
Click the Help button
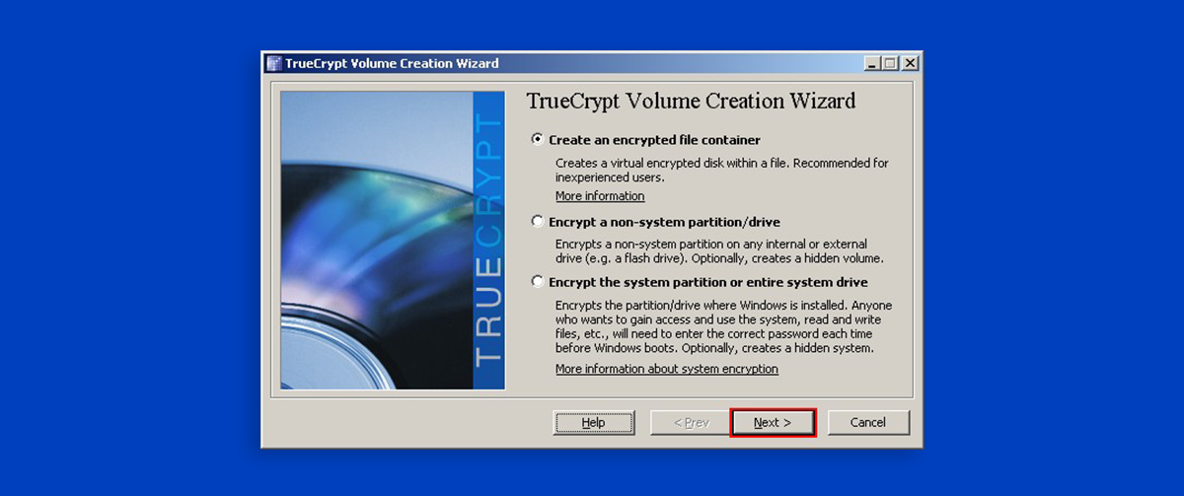pos(593,422)
